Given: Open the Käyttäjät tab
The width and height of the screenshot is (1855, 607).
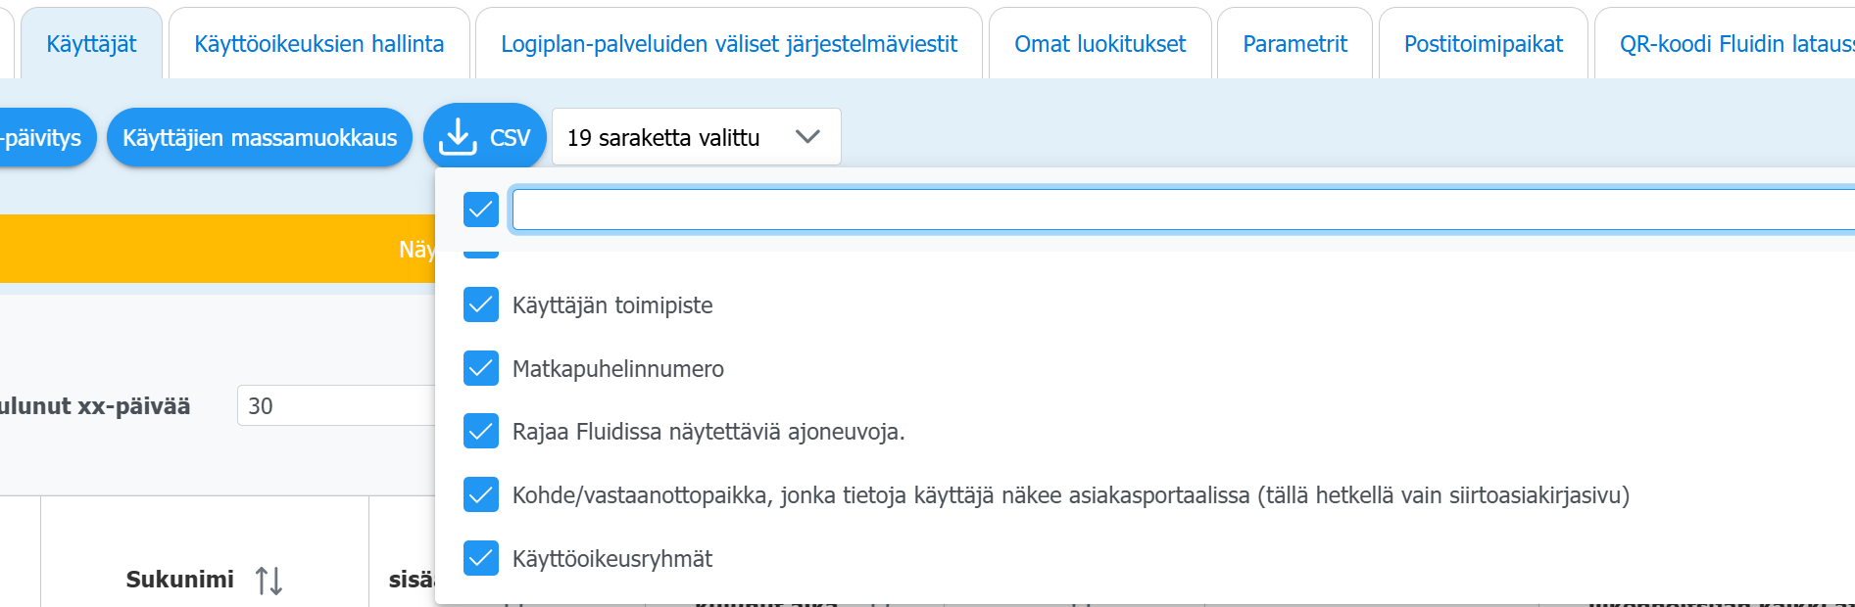Looking at the screenshot, I should (x=91, y=44).
